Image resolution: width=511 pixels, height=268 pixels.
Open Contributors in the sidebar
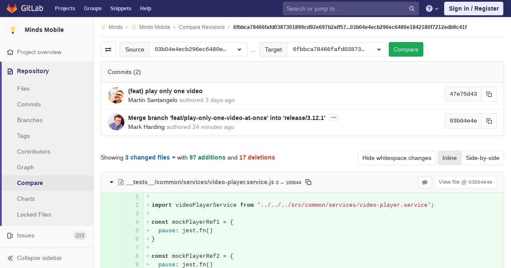pyautogui.click(x=34, y=151)
